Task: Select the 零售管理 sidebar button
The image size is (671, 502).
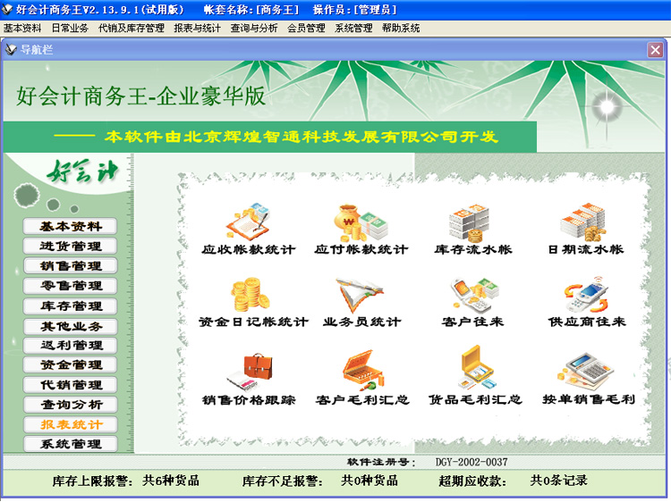Action: (x=70, y=286)
